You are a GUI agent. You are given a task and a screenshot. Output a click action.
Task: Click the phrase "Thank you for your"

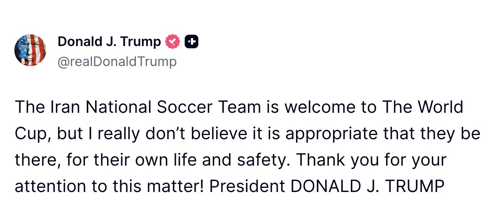[371, 160]
